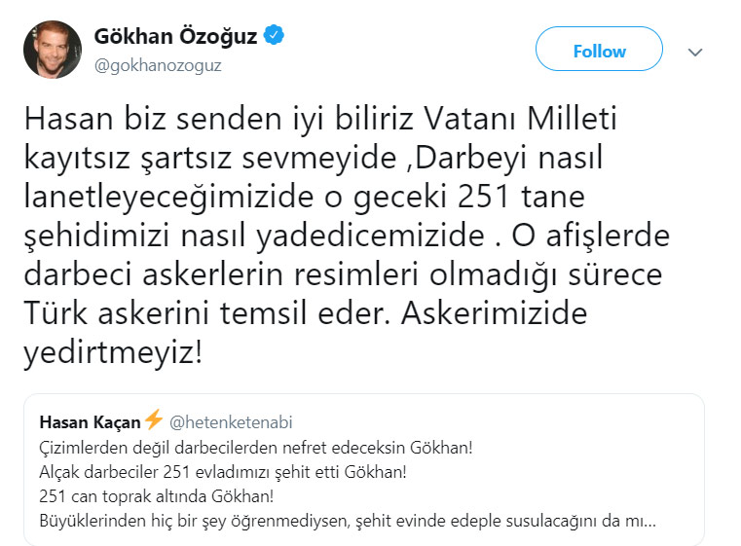The image size is (741, 546).
Task: Open the Gökhan Özoğuz display name link
Action: pyautogui.click(x=175, y=37)
